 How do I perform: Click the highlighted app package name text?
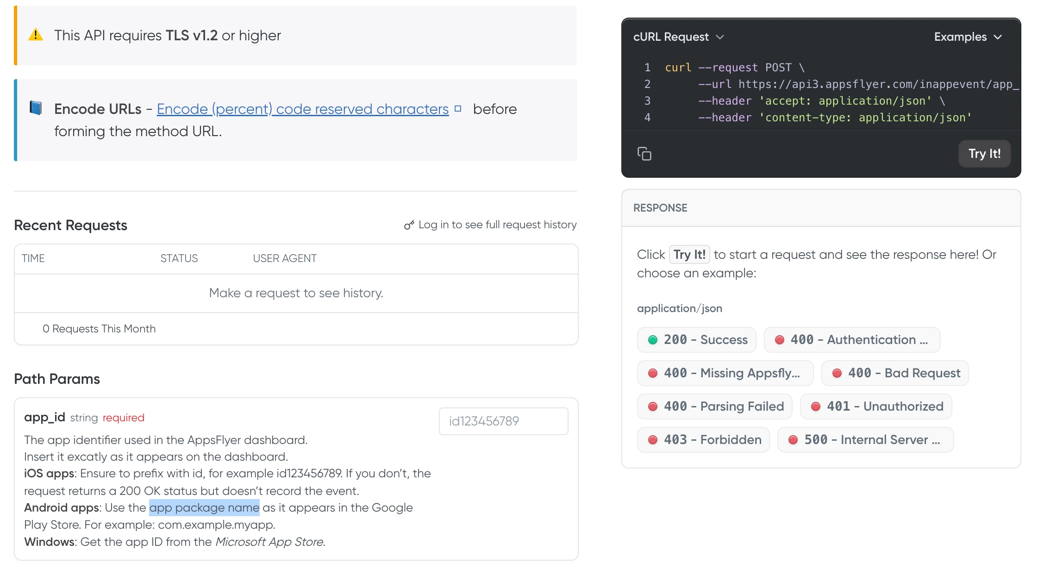pos(204,508)
